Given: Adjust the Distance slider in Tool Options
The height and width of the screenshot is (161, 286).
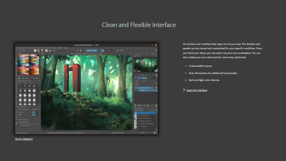Looking at the screenshot, I should coord(35,112).
